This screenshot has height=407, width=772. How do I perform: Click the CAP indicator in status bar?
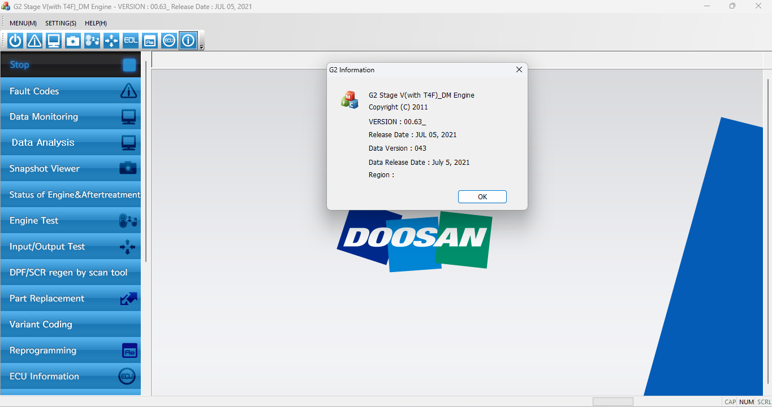pyautogui.click(x=730, y=402)
